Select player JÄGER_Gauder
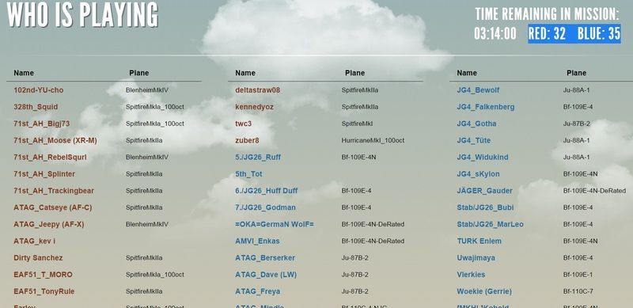The image size is (633, 308). click(x=485, y=191)
